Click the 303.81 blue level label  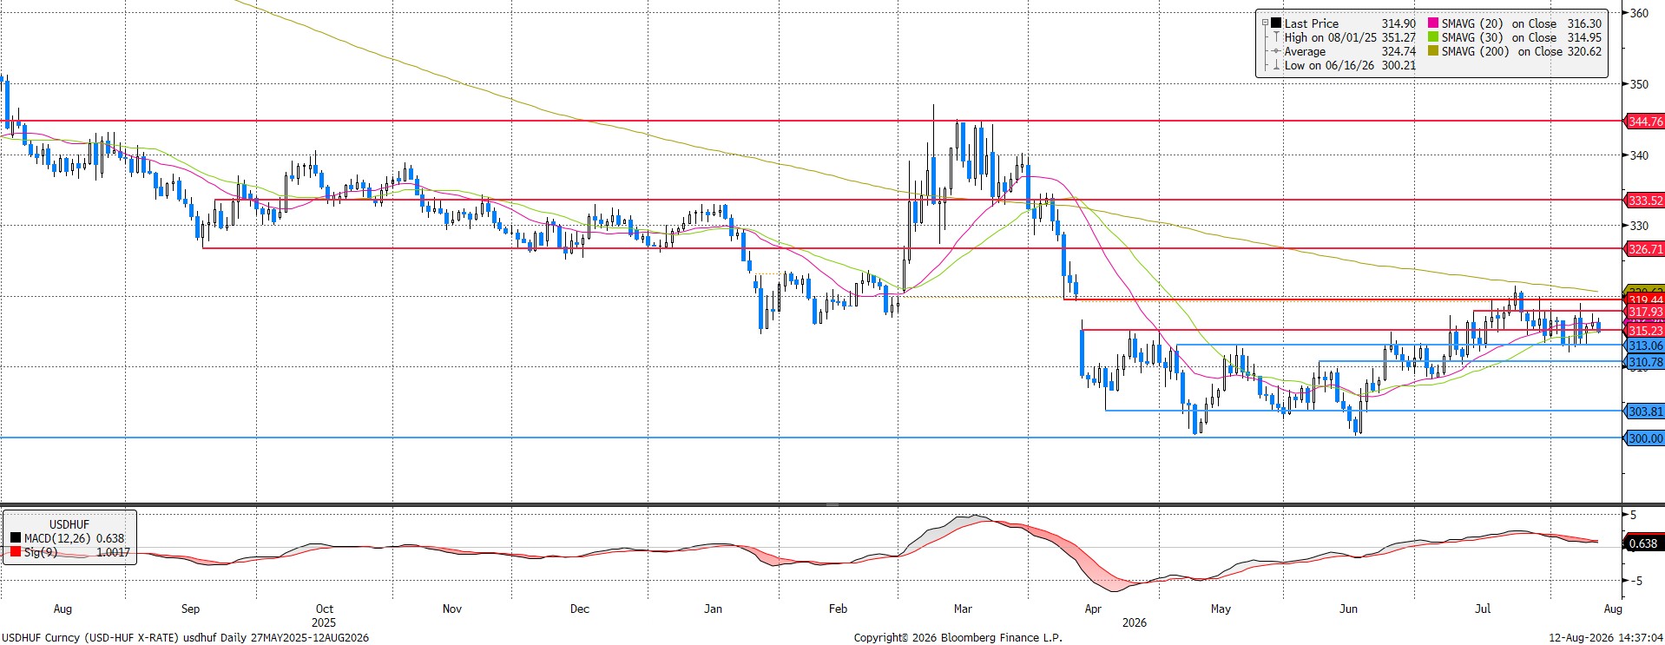pos(1644,411)
